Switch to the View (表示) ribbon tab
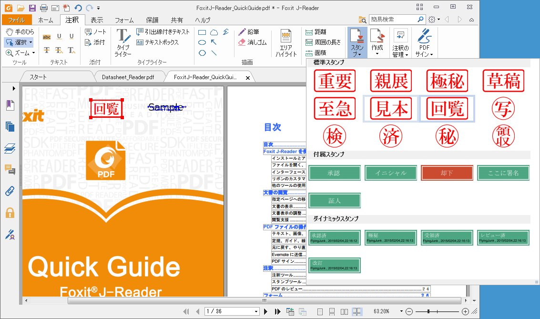The height and width of the screenshot is (319, 540). tap(97, 20)
